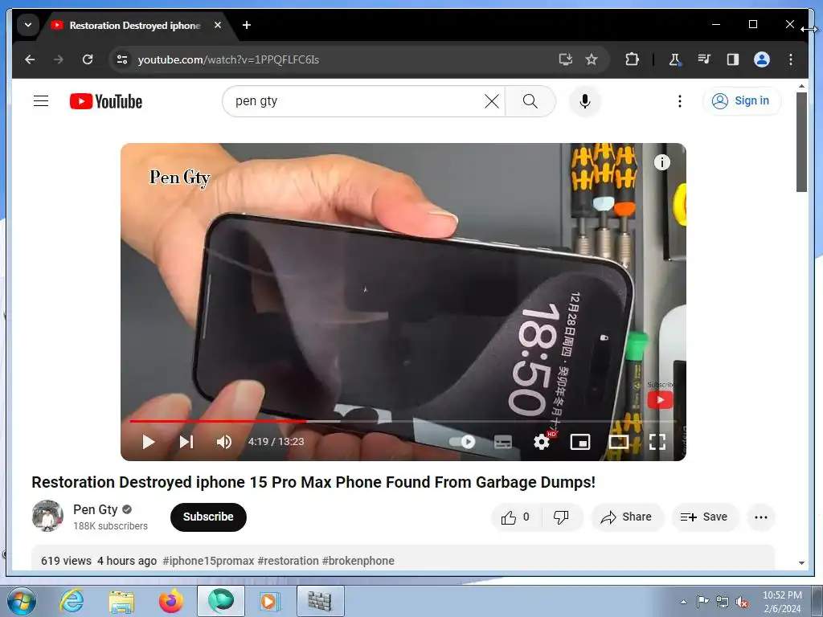Bookmark this page with the star
Image resolution: width=823 pixels, height=617 pixels.
point(592,59)
